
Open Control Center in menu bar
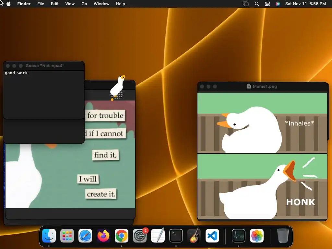click(267, 4)
